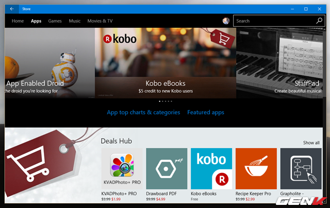Click the Deals Hub heading
Image resolution: width=330 pixels, height=208 pixels.
117,141
